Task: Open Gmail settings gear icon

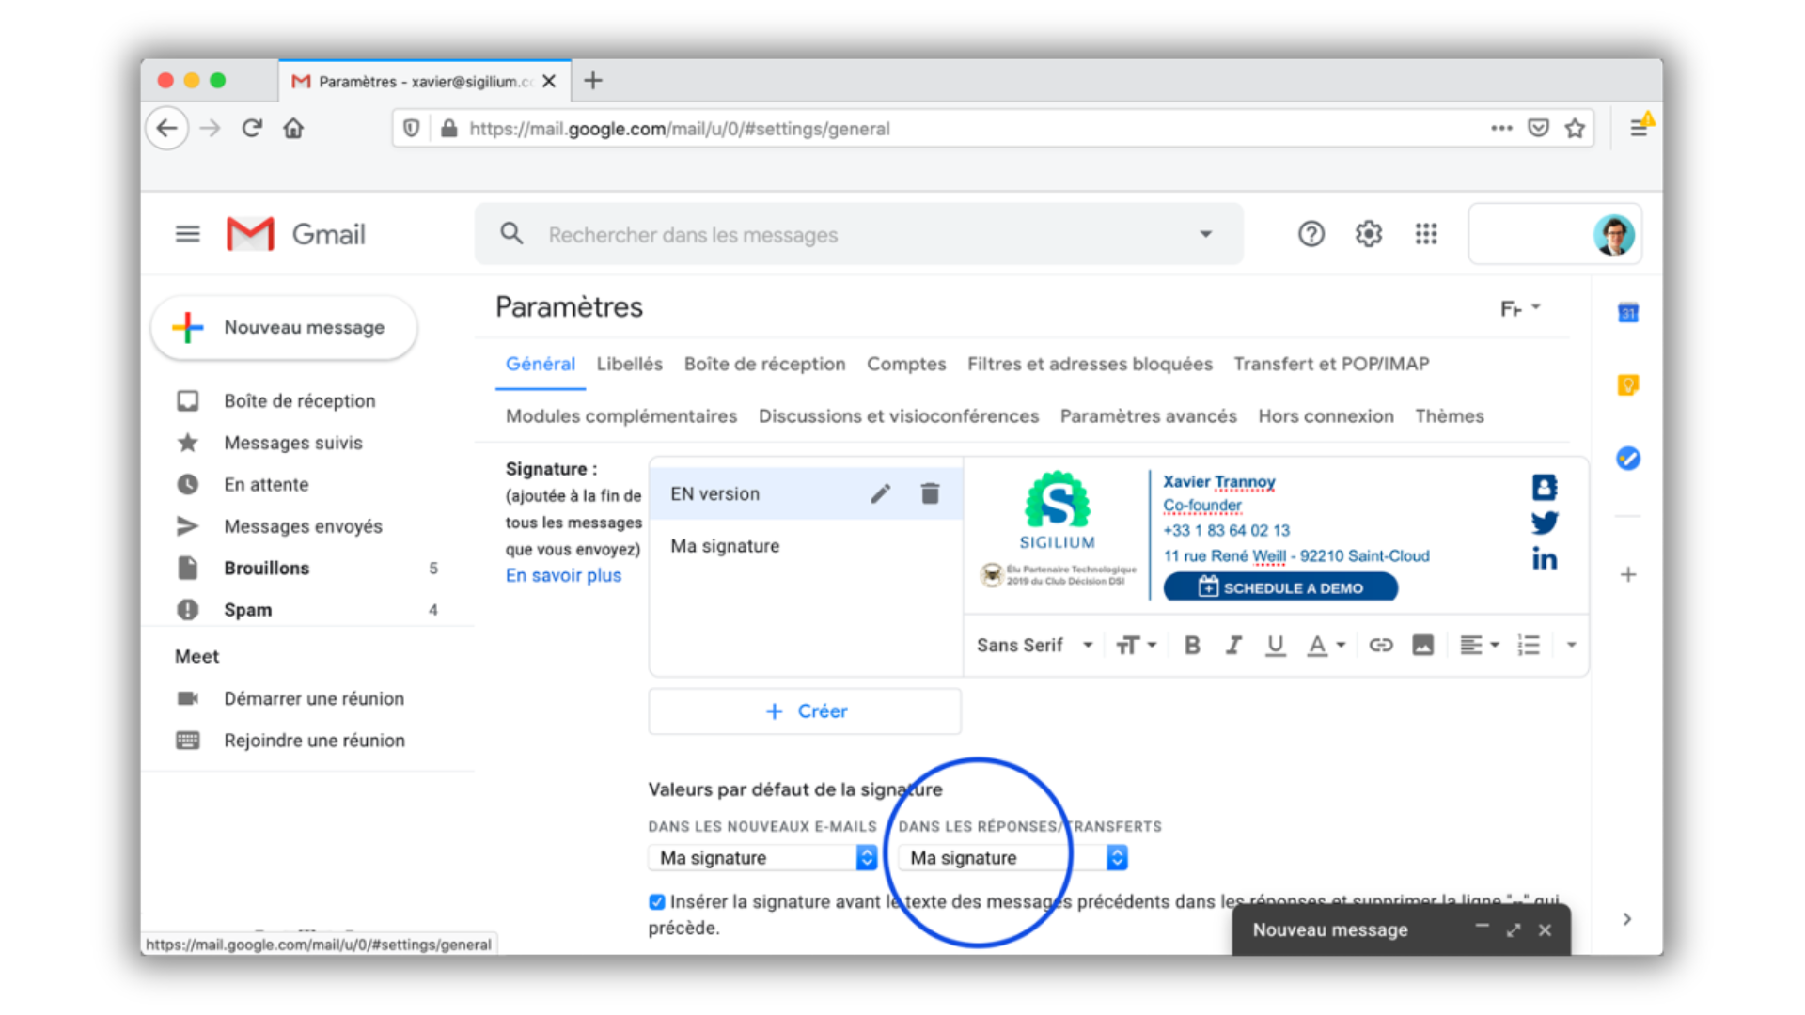Action: (1368, 234)
